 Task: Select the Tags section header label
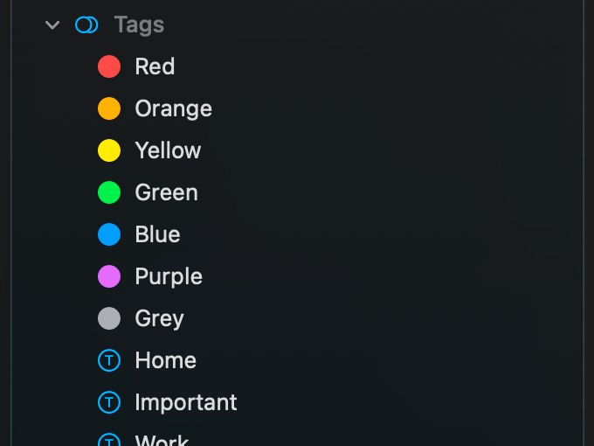point(139,25)
